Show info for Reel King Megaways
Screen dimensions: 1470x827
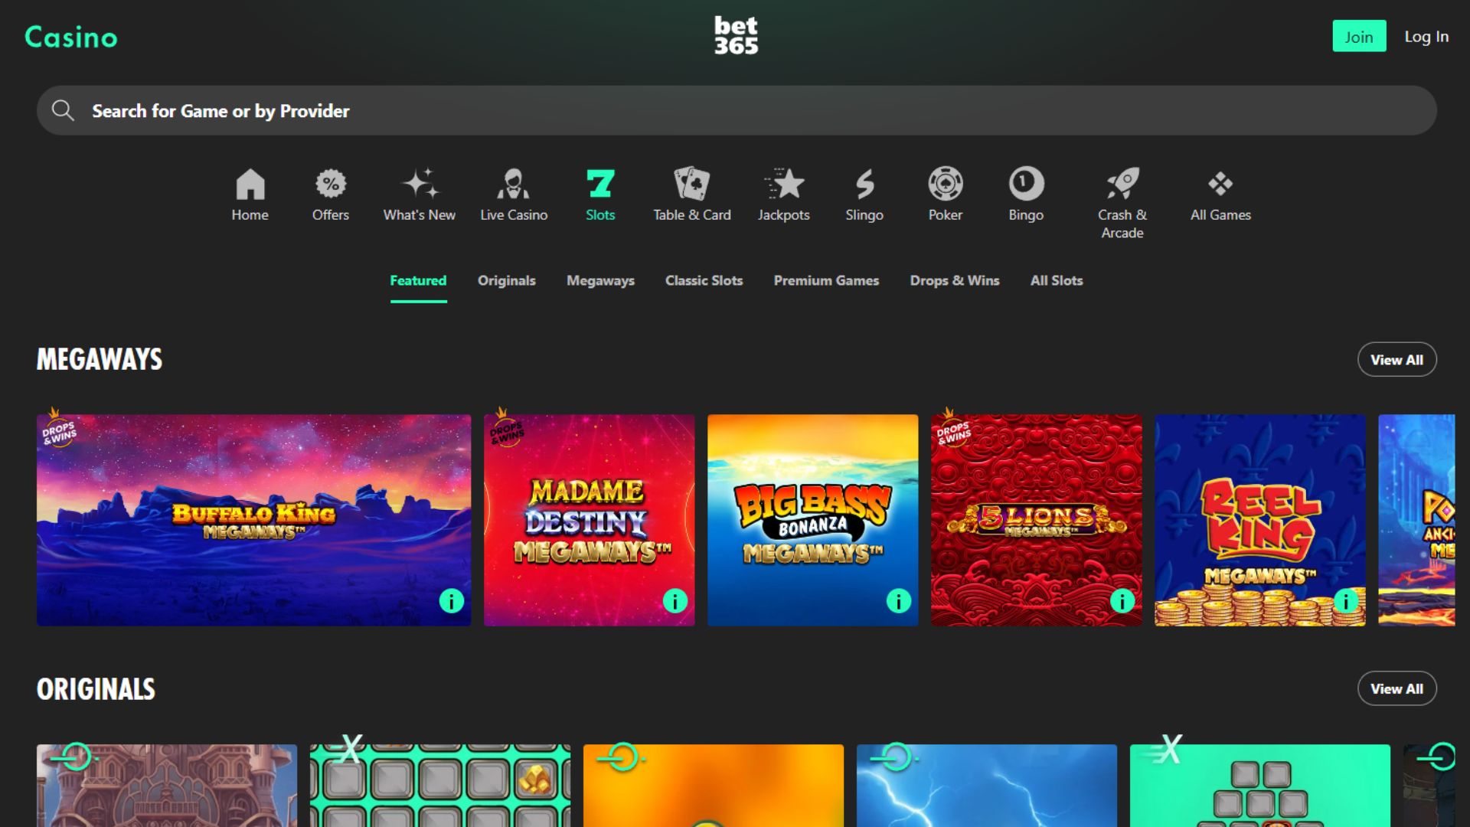pyautogui.click(x=1346, y=601)
